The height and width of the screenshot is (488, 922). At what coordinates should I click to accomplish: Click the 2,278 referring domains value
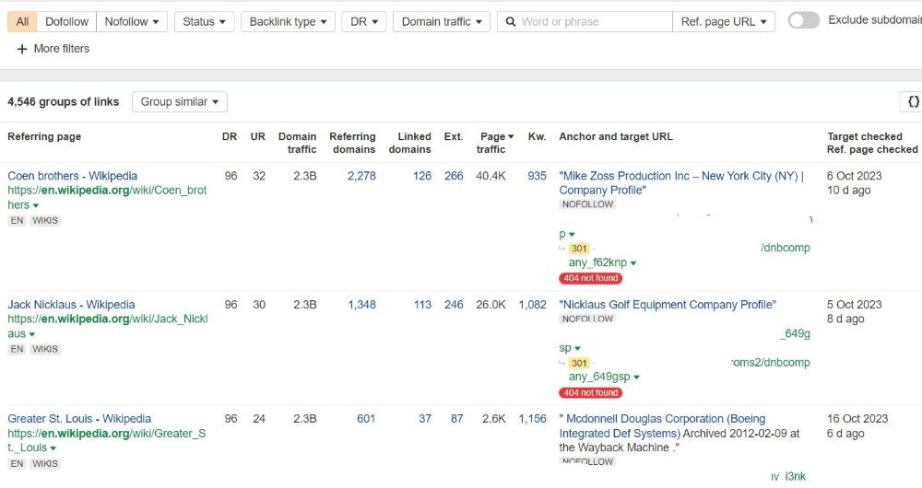tap(361, 176)
